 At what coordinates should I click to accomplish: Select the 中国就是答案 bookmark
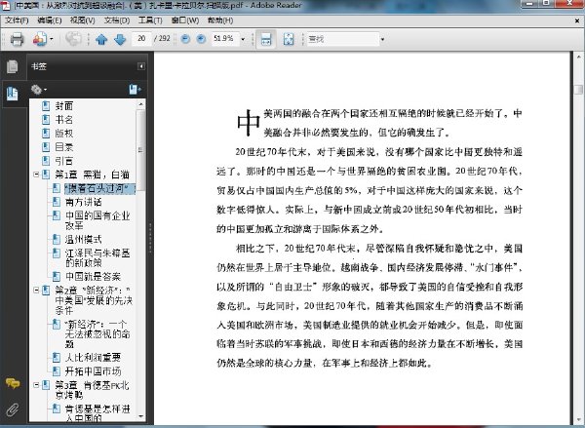click(x=93, y=277)
